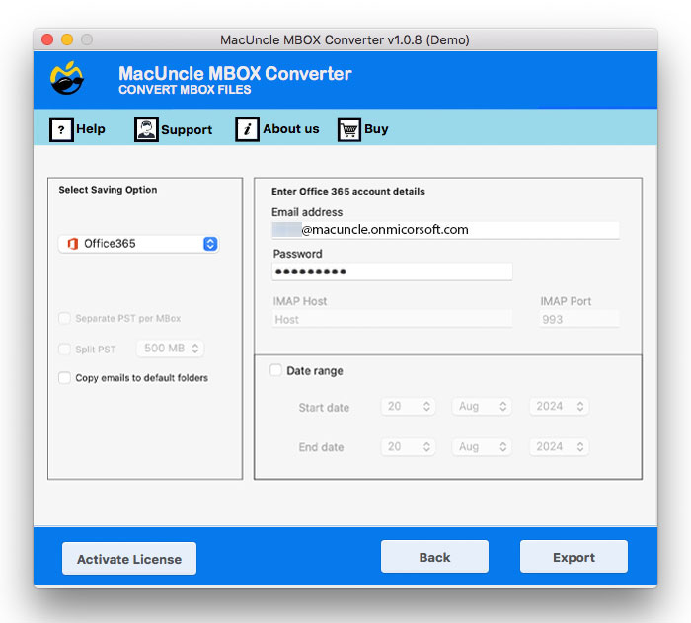
Task: Open the 500 MB split size dropdown
Action: coord(171,349)
